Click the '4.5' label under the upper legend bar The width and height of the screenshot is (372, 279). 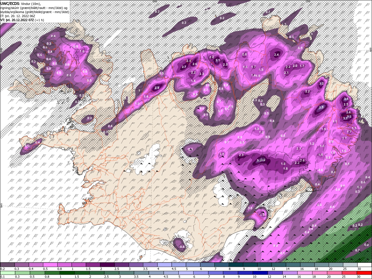(x=174, y=269)
